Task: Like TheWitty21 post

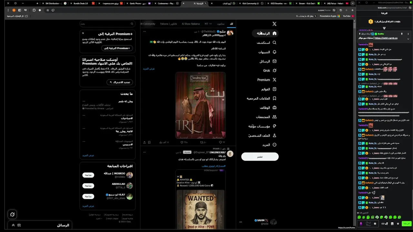Action: tap(184, 142)
